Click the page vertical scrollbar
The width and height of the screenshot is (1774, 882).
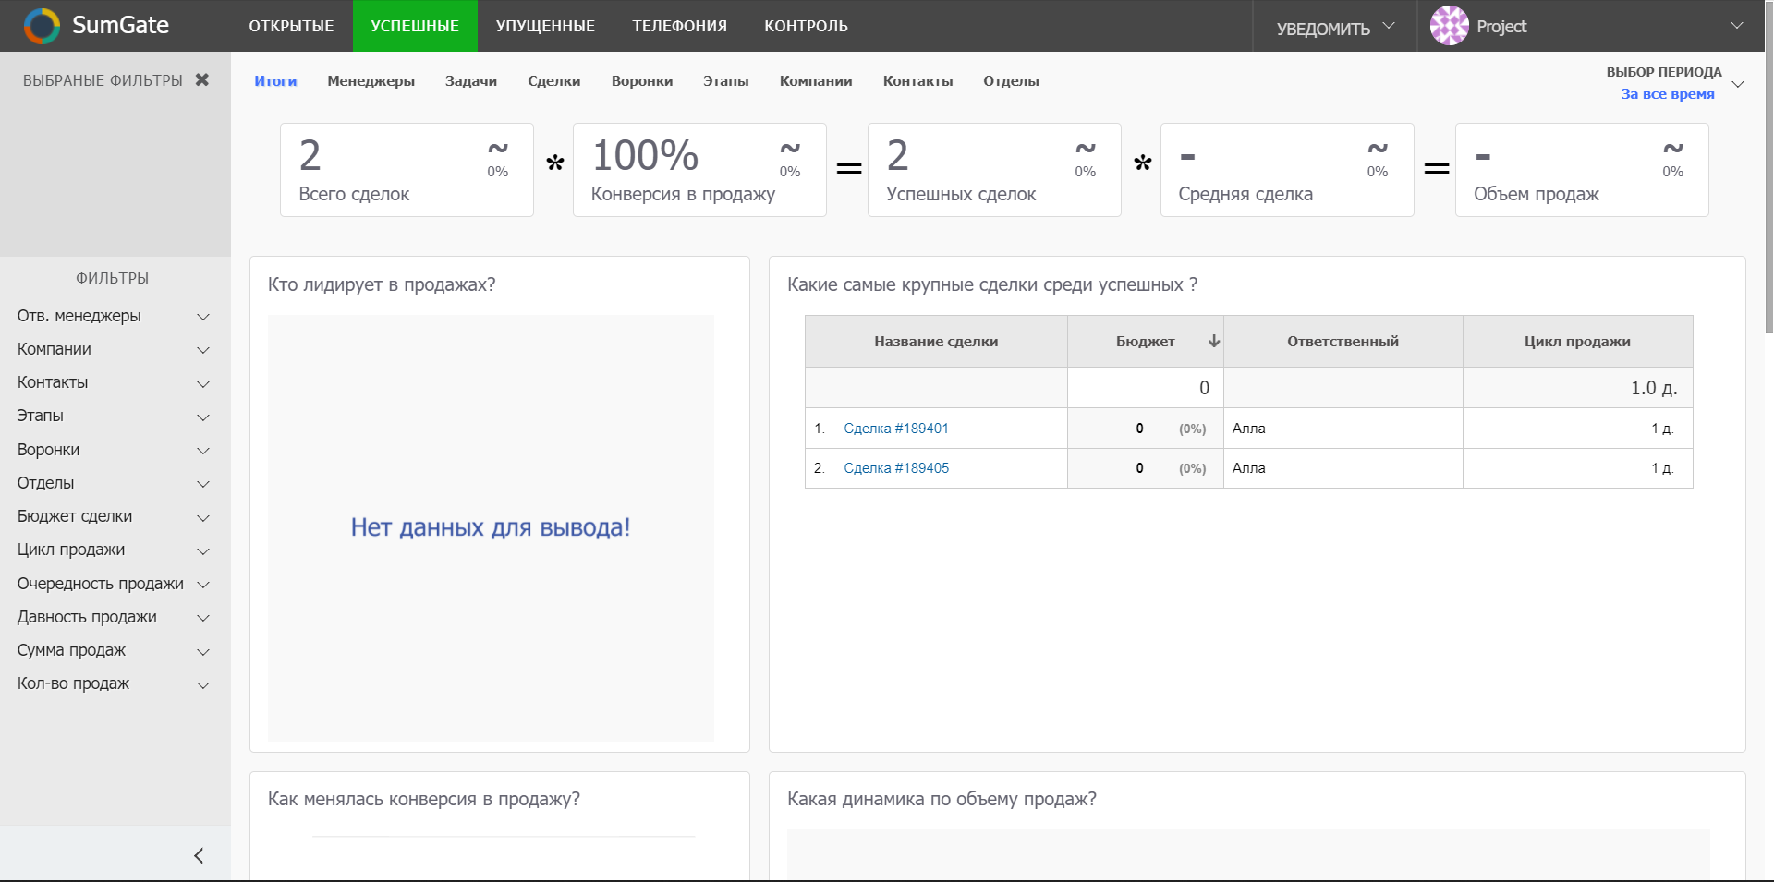1768,166
